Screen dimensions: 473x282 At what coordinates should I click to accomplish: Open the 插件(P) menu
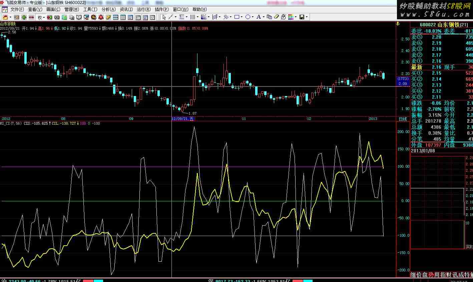[162, 9]
